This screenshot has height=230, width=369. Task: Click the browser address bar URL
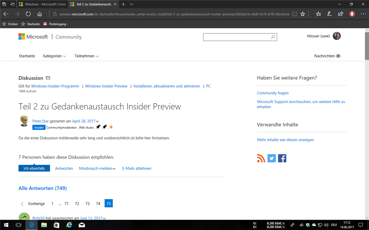point(174,14)
